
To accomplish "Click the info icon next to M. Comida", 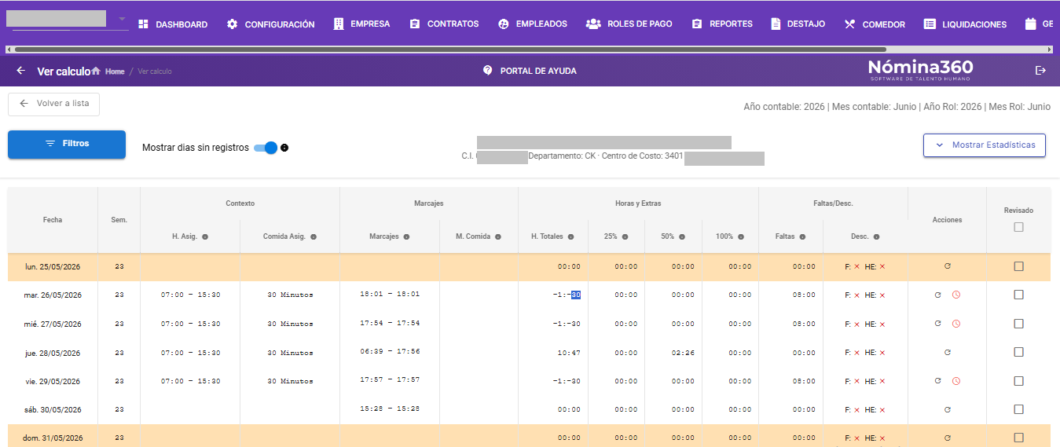I will (498, 236).
